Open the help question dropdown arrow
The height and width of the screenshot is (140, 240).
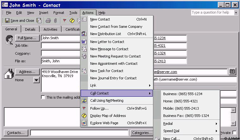click(x=236, y=13)
